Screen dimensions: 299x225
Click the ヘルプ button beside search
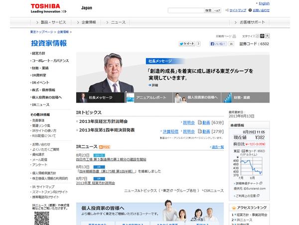(x=217, y=10)
